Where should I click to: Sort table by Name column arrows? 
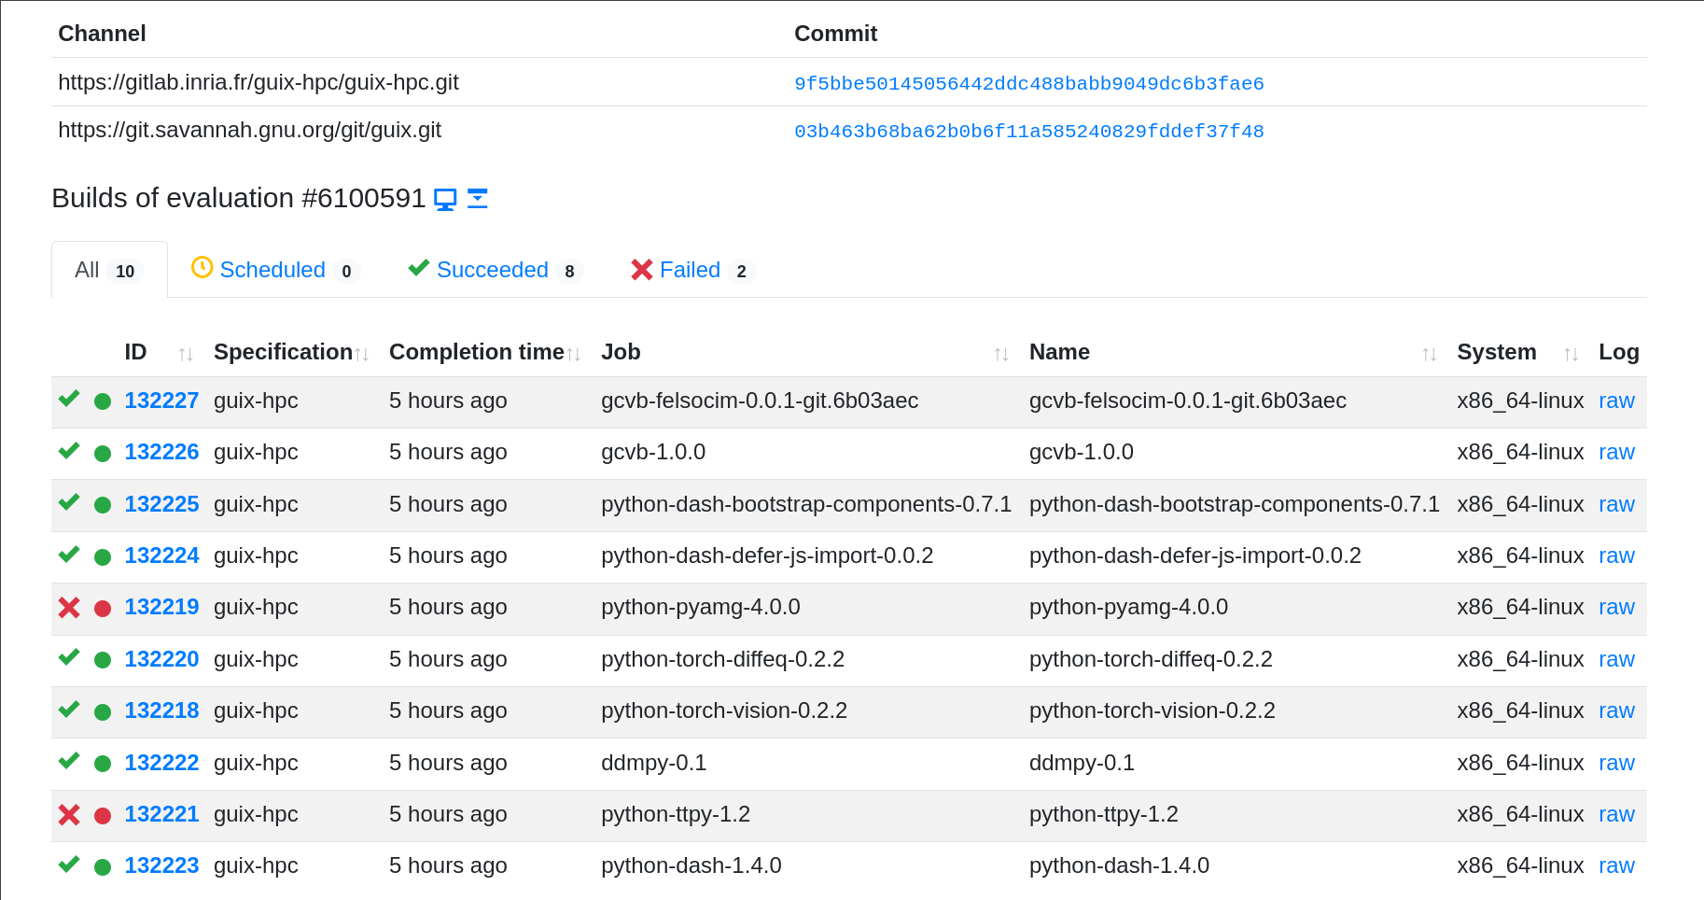[1430, 354]
